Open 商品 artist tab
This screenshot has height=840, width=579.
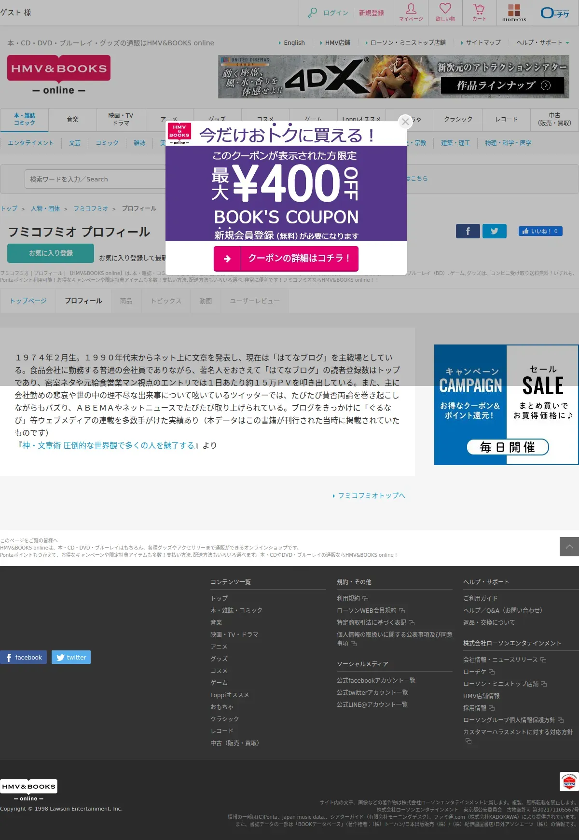click(x=126, y=301)
